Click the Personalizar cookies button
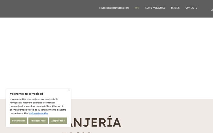 pyautogui.click(x=18, y=121)
